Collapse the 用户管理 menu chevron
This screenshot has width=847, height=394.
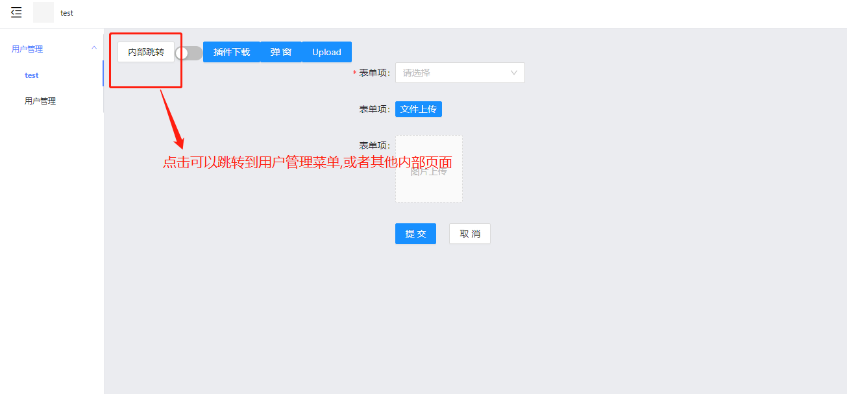95,48
